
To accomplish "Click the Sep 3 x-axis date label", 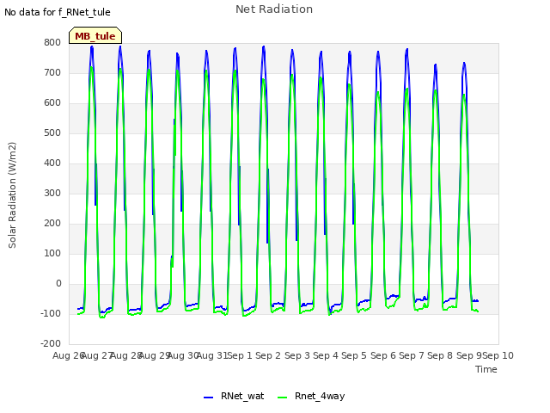I will 296,355.
